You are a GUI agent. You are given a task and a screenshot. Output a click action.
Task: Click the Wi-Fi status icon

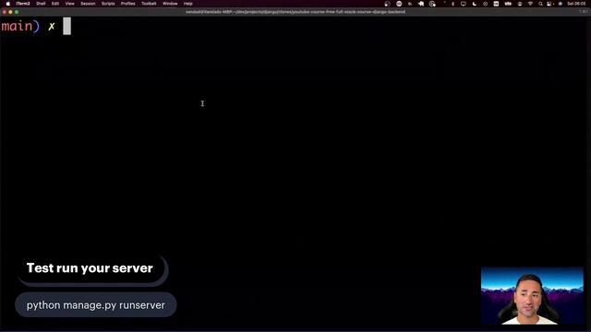pyautogui.click(x=530, y=4)
